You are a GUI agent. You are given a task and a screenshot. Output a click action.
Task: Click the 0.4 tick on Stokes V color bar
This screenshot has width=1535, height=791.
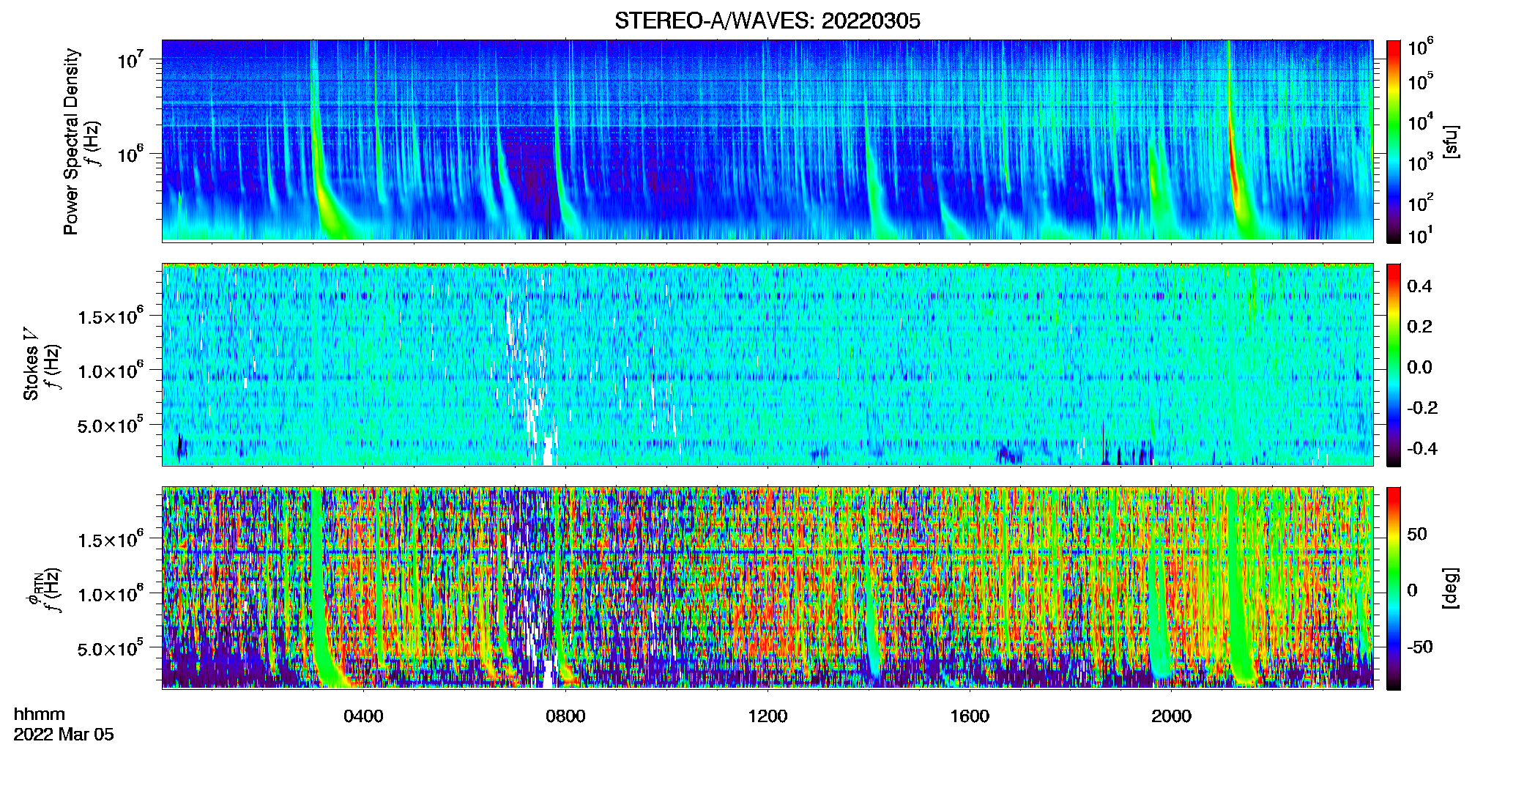1419,286
